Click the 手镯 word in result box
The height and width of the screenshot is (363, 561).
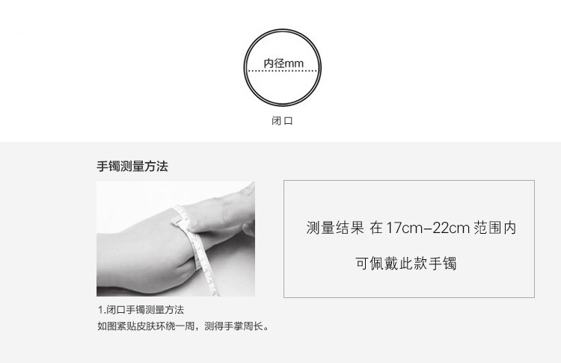point(443,264)
